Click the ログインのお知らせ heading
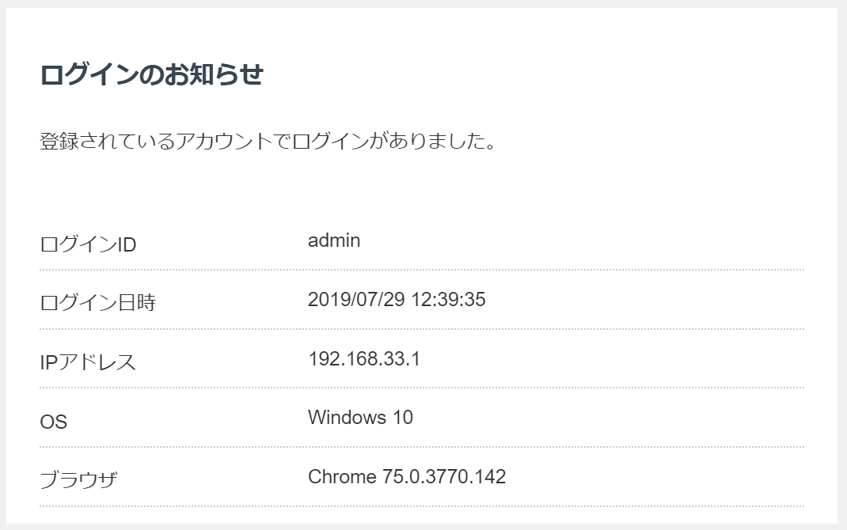This screenshot has height=530, width=847. coord(150,75)
